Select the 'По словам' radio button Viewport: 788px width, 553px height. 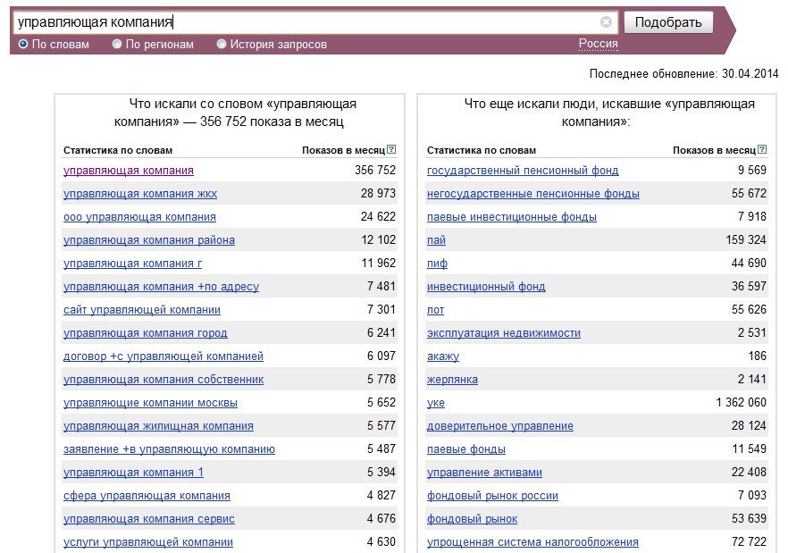tap(23, 45)
